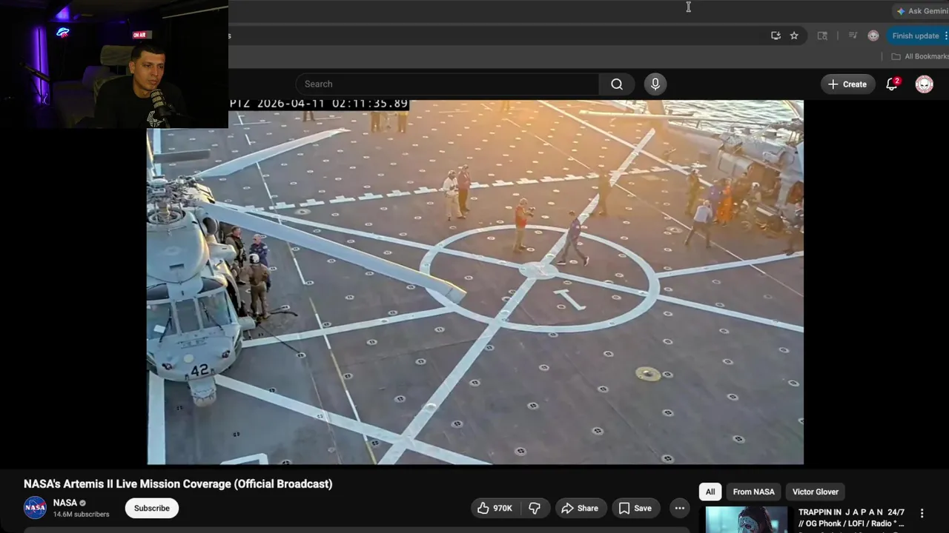Share the Artemis II video
949x533 pixels.
click(580, 508)
